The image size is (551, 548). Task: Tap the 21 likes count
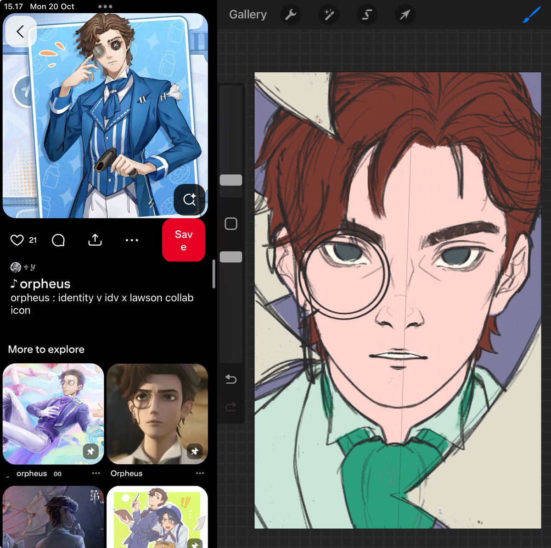pyautogui.click(x=33, y=240)
